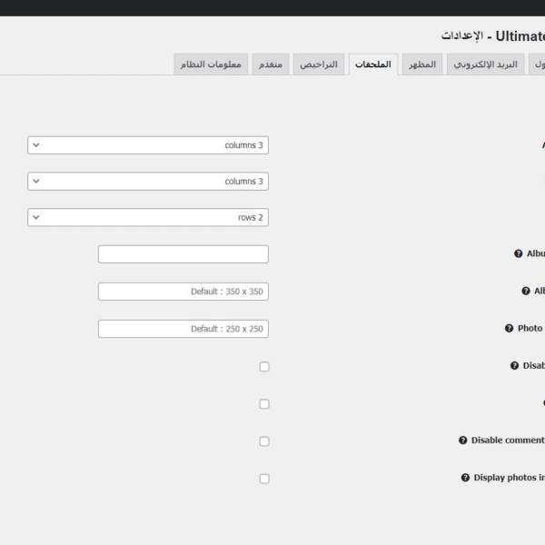Image resolution: width=545 pixels, height=545 pixels.
Task: Tick the checkbox in the Disab row
Action: (x=264, y=367)
